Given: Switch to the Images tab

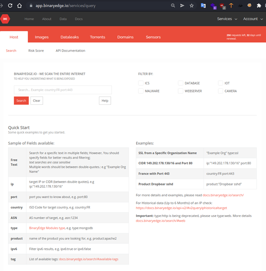Looking at the screenshot, I should click(x=42, y=37).
